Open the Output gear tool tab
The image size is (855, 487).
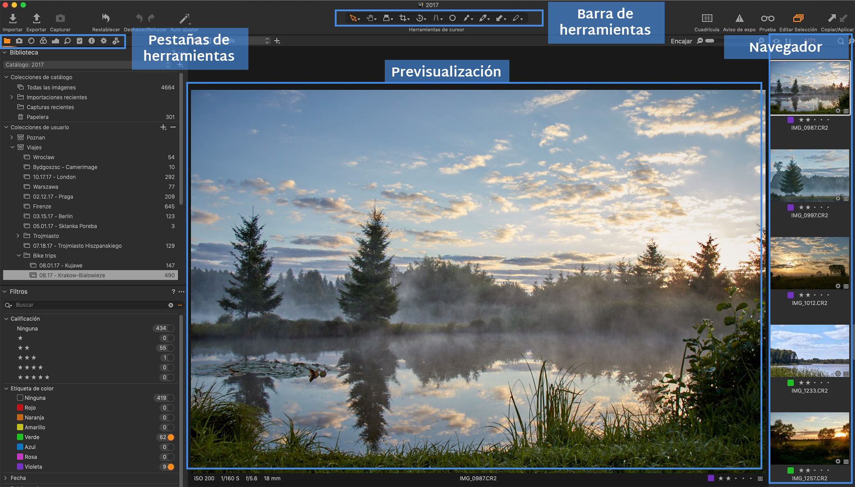click(x=103, y=41)
